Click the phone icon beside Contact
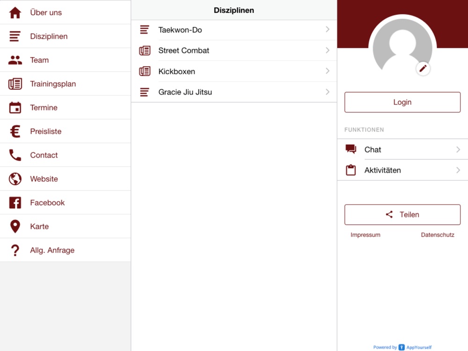The height and width of the screenshot is (351, 468). (15, 155)
